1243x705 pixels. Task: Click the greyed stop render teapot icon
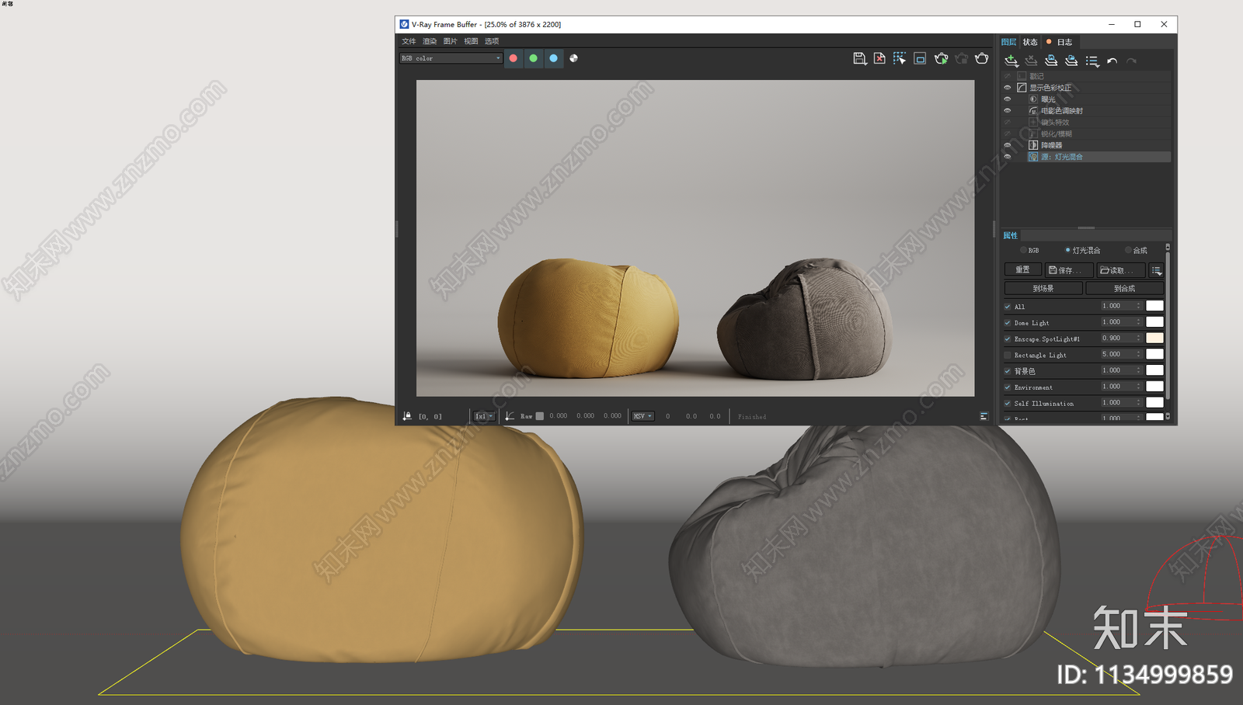pos(962,58)
